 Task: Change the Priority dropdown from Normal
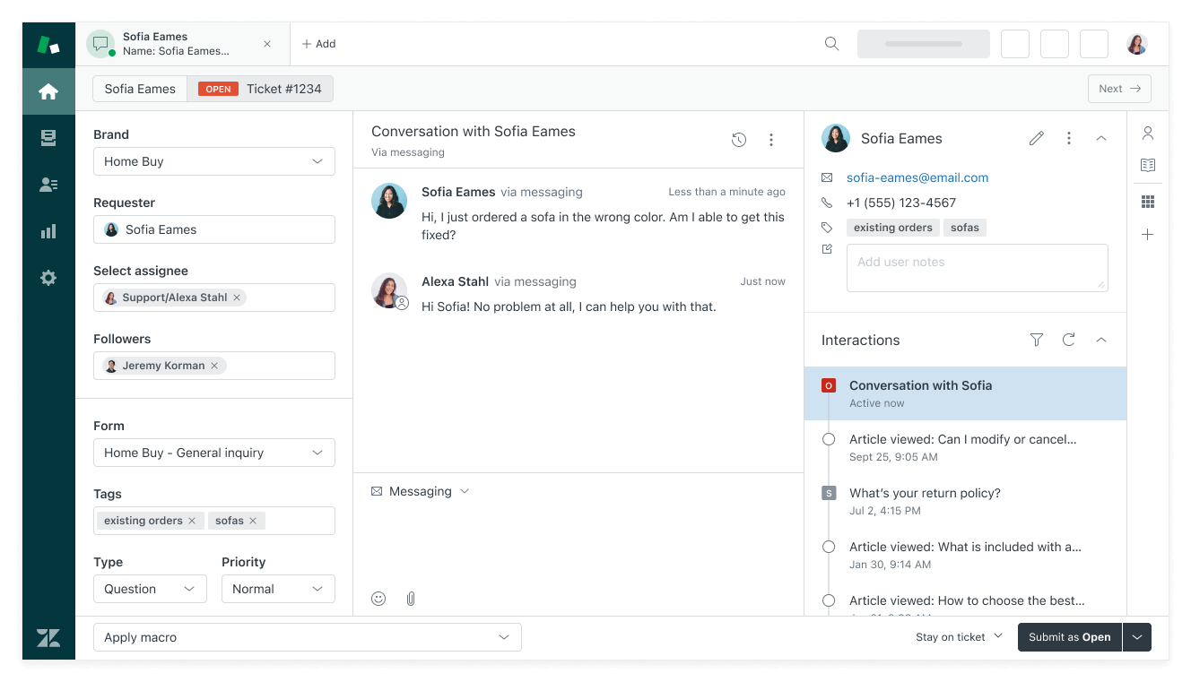click(x=278, y=589)
